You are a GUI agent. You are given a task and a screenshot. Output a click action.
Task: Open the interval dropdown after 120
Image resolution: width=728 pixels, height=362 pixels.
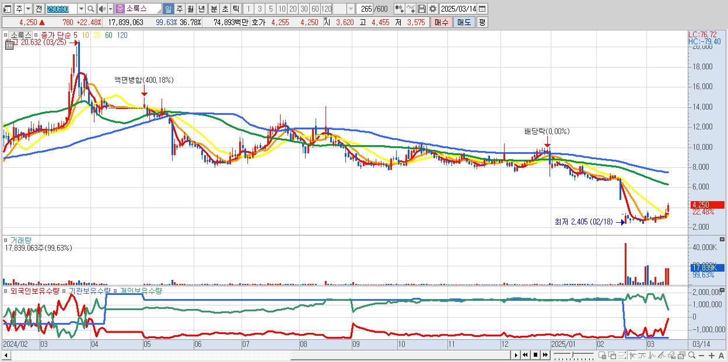click(x=351, y=9)
